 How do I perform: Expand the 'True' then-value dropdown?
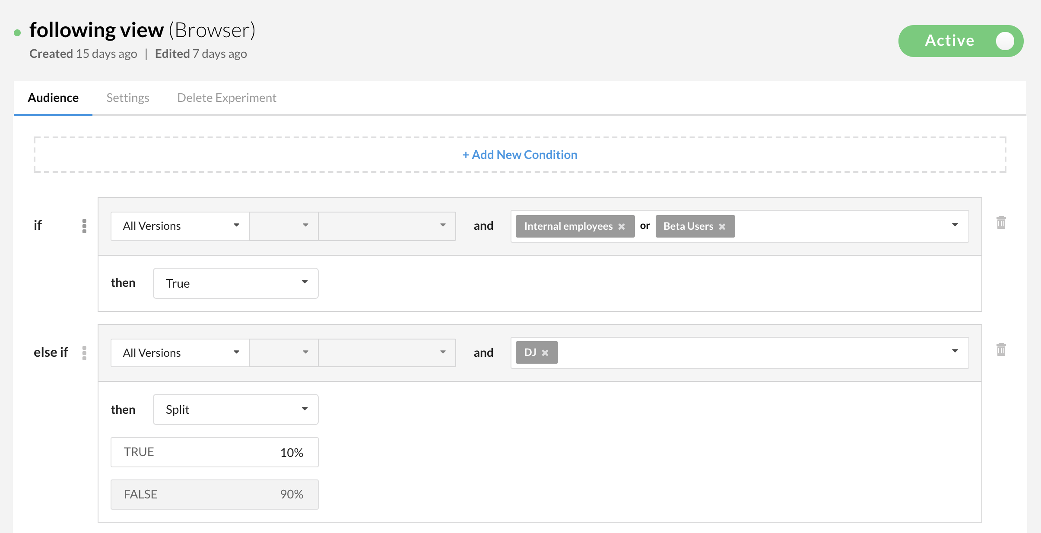(x=235, y=283)
